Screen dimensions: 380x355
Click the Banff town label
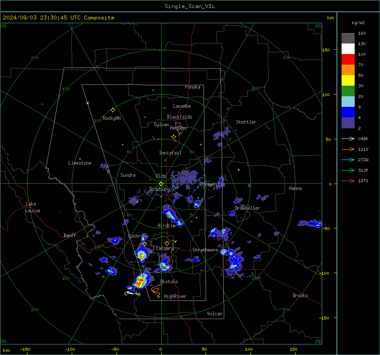click(70, 235)
